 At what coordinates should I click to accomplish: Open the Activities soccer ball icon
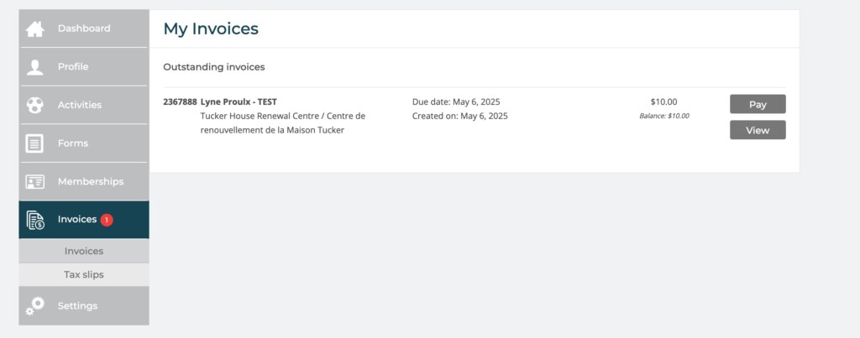tap(35, 105)
